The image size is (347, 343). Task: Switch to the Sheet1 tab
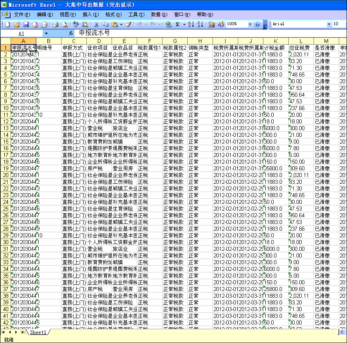[38, 332]
